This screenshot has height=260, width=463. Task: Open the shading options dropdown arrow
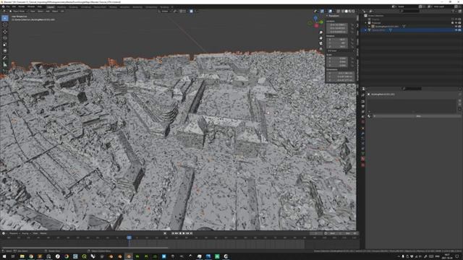coord(357,12)
